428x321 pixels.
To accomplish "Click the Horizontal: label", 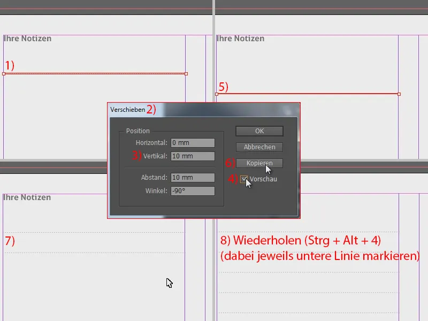I will (151, 143).
